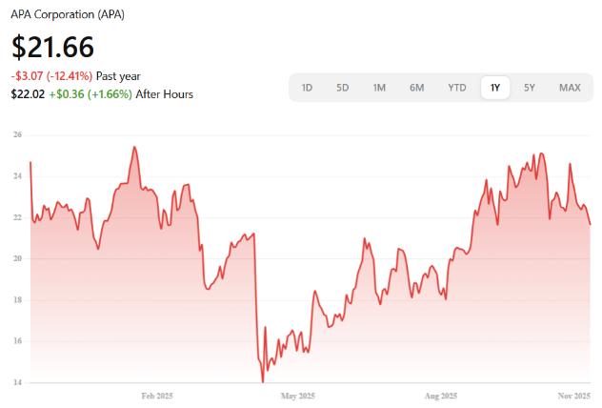Click the active 1Y range tab
This screenshot has width=602, height=408.
494,88
